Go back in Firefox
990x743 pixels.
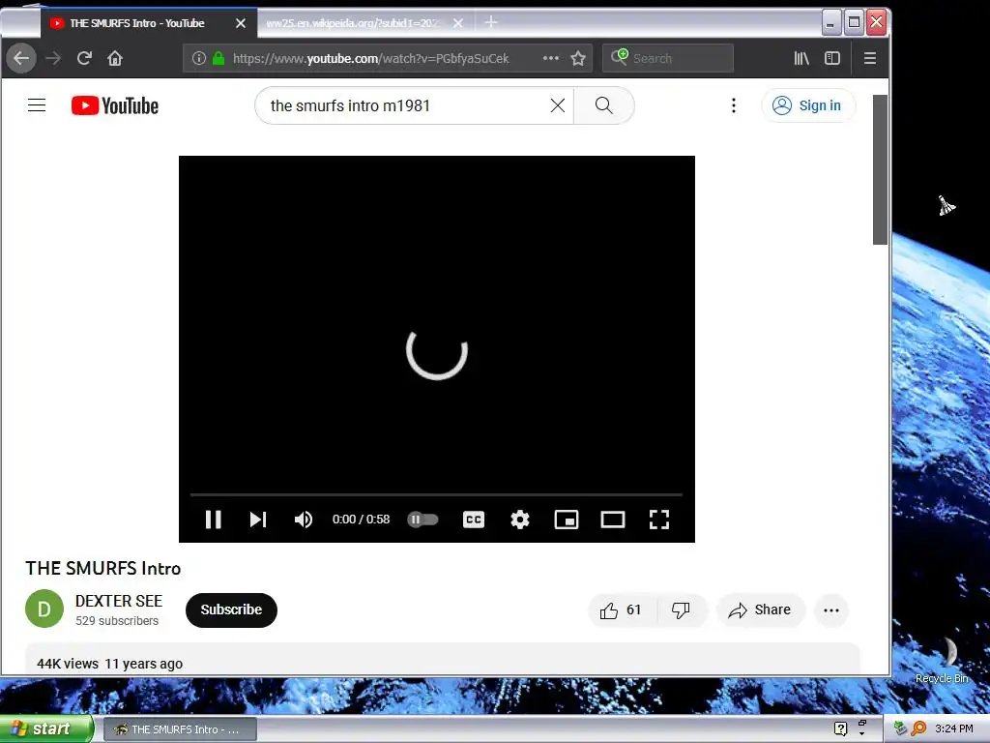[x=21, y=58]
